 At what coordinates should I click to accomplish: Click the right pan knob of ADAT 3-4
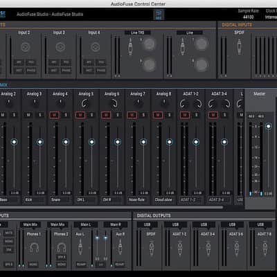coord(226,104)
